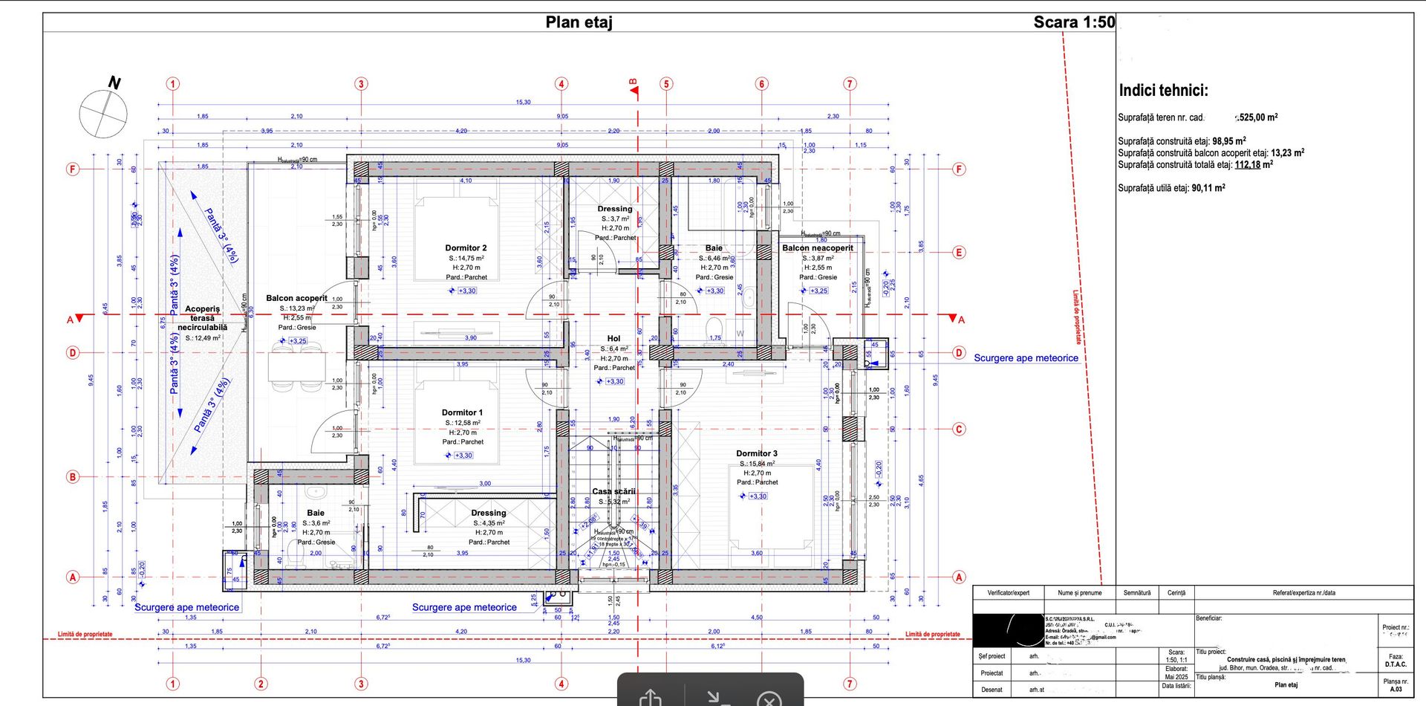This screenshot has width=1426, height=706.
Task: Select the Indici tehnici heading
Action: (1163, 91)
